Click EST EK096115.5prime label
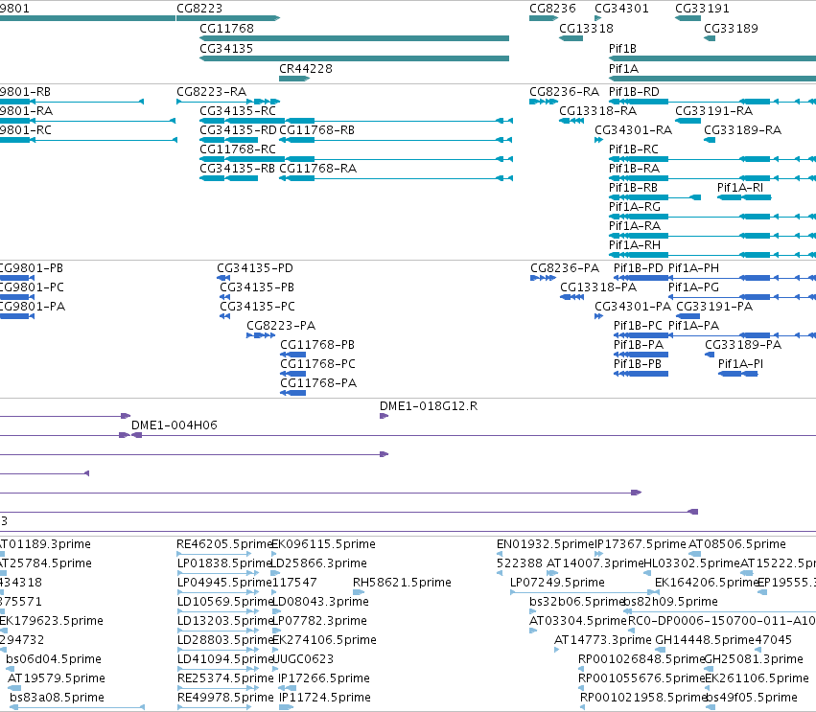The height and width of the screenshot is (712, 816). 324,544
